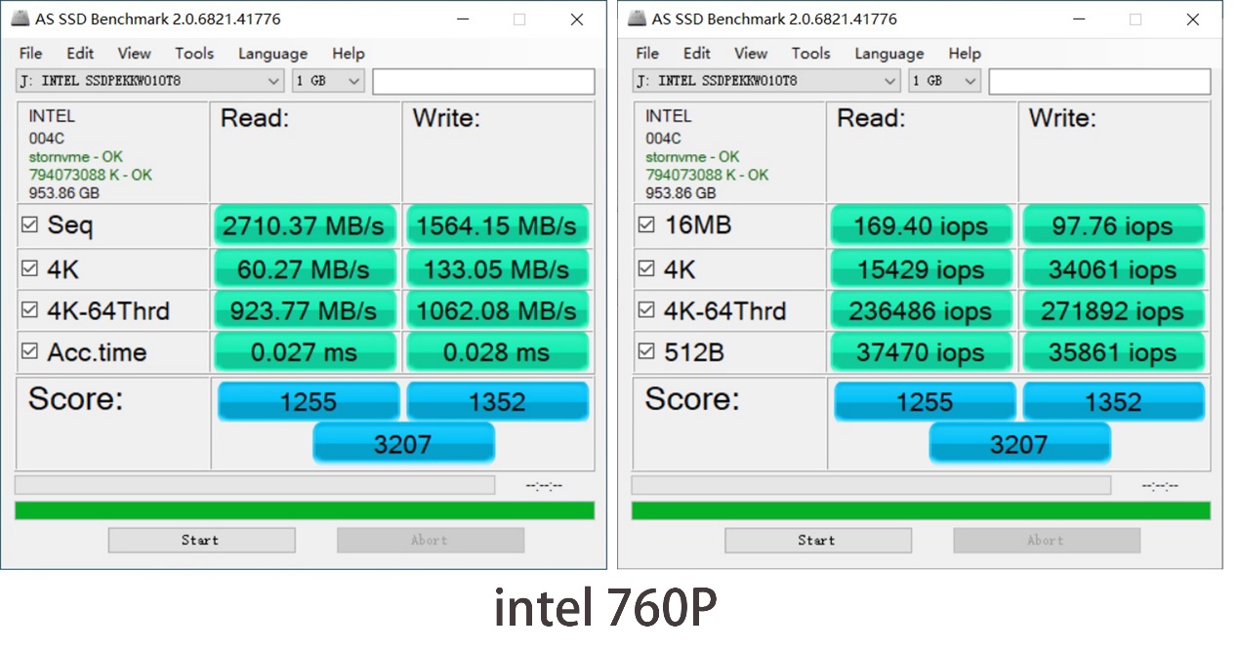This screenshot has width=1239, height=650.
Task: Open the File menu in the MB/s window
Action: click(x=31, y=54)
